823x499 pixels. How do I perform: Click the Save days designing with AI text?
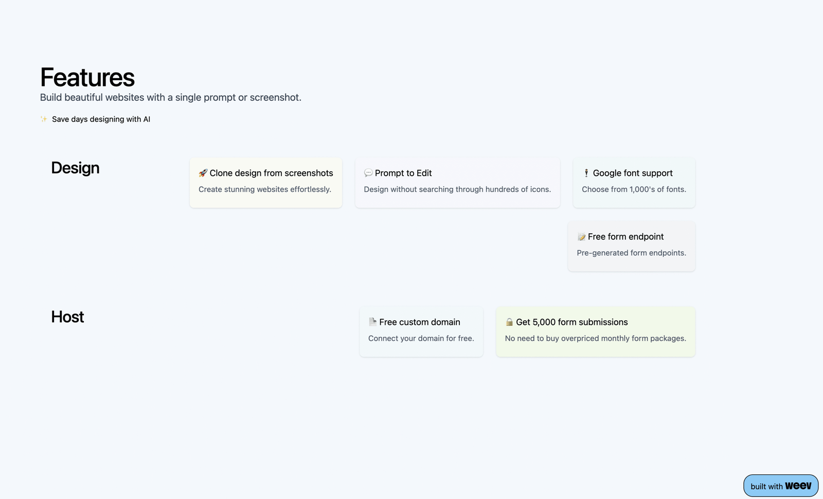[x=101, y=119]
